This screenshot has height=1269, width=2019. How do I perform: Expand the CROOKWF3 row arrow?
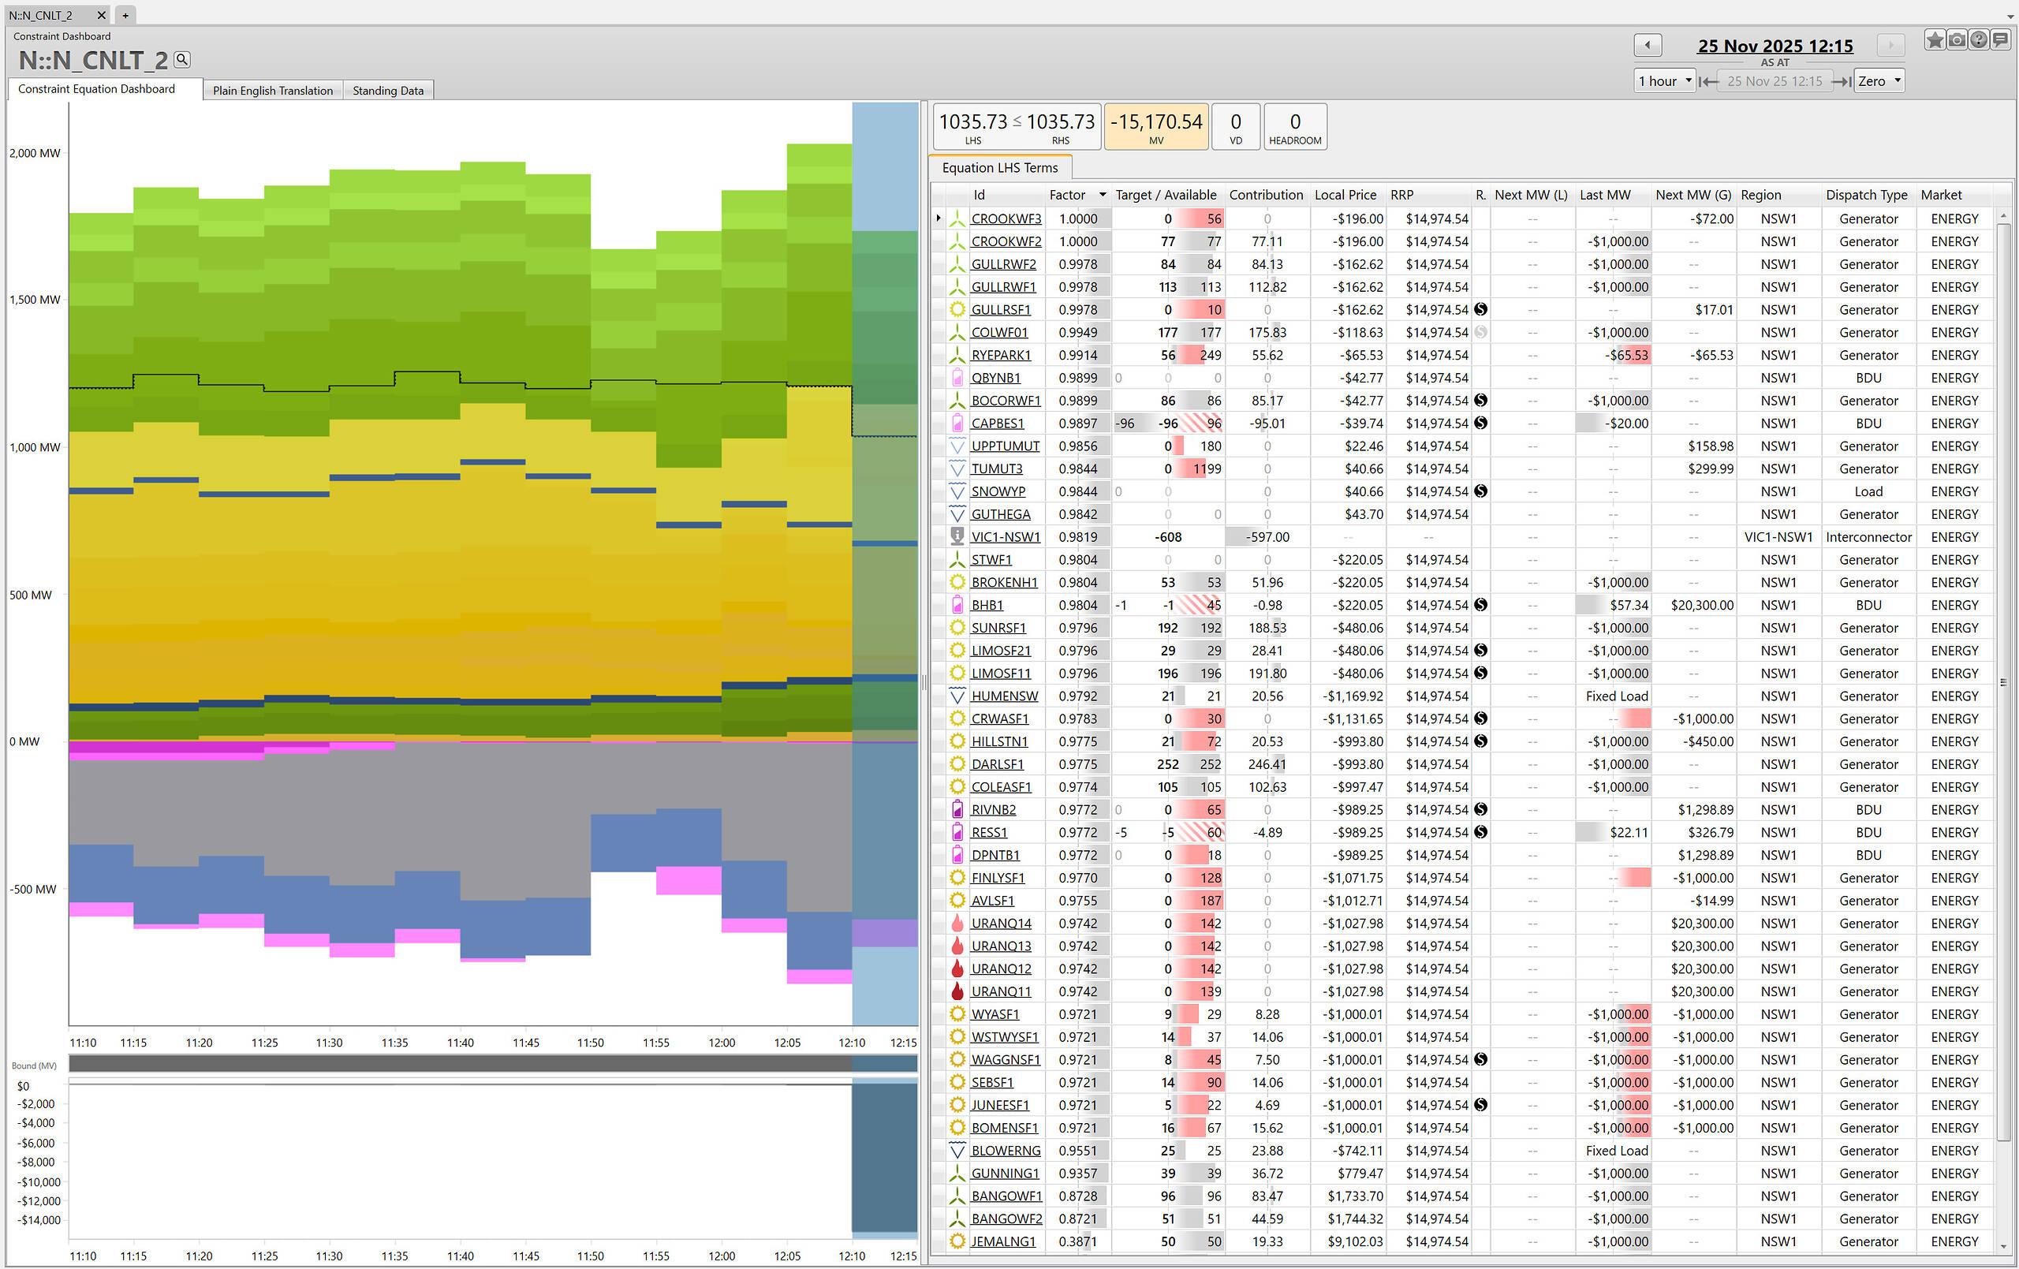coord(939,219)
